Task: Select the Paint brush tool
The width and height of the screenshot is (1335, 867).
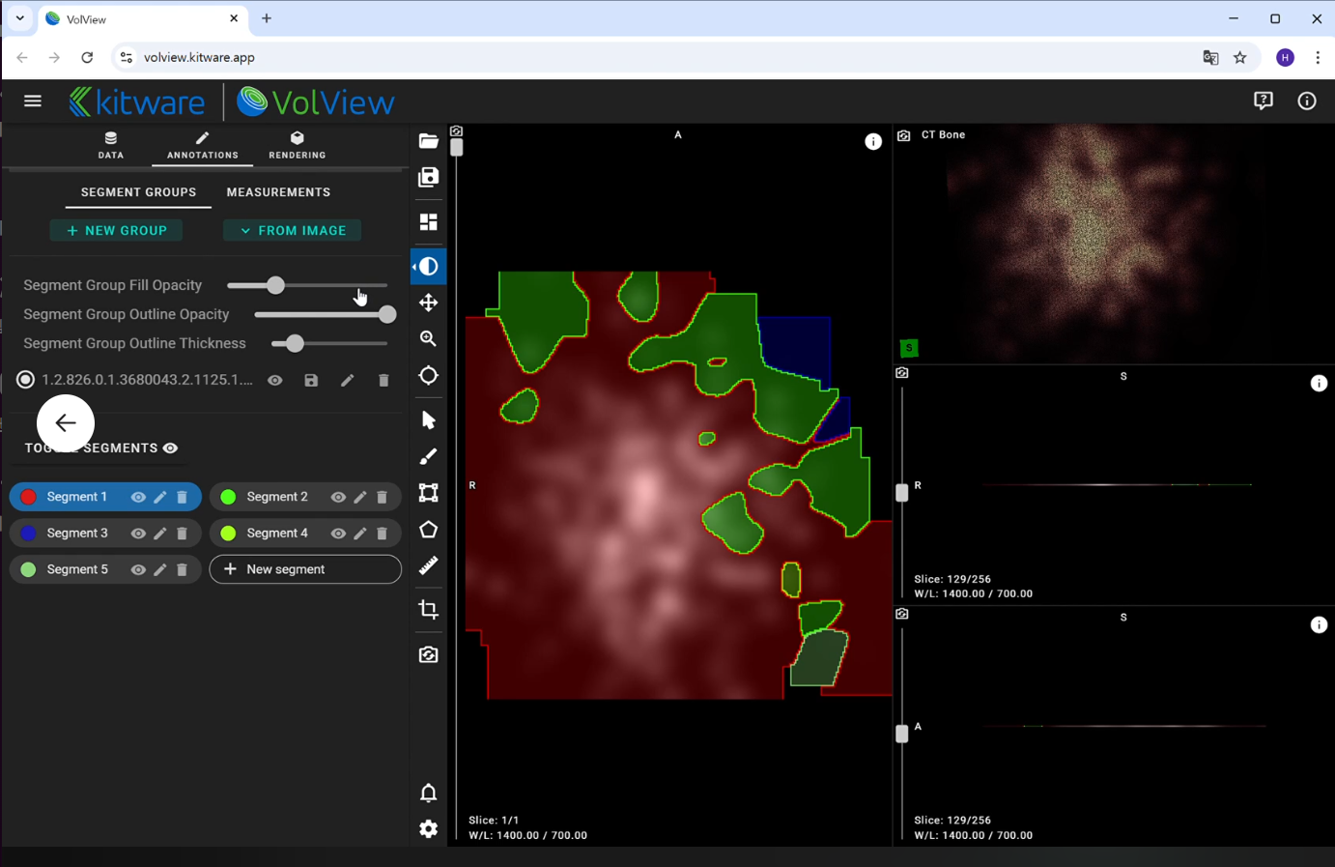Action: [x=428, y=457]
